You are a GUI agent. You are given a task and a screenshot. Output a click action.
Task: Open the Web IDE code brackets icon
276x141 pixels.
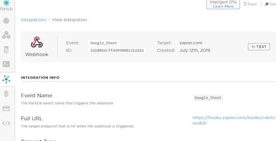click(x=6, y=123)
